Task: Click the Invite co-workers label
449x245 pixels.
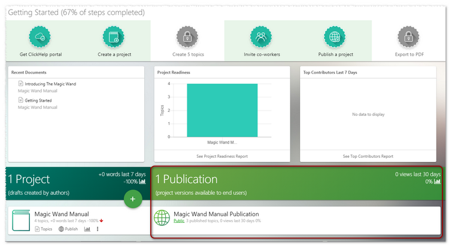Action: click(x=262, y=54)
